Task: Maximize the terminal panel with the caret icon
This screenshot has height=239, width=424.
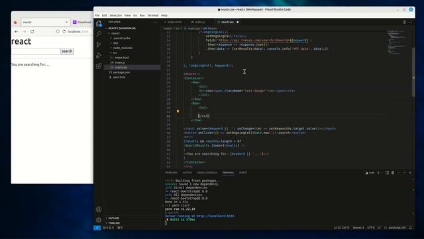Action: [x=404, y=173]
